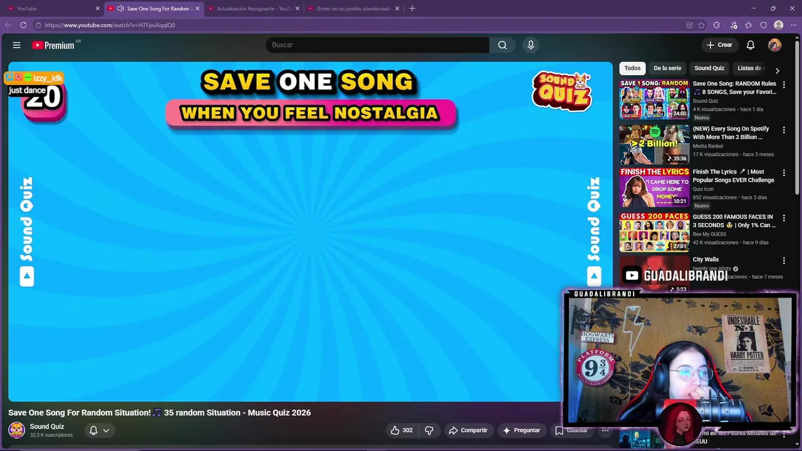Open options for Every Song On Spotify video
The image size is (802, 451).
pyautogui.click(x=784, y=130)
